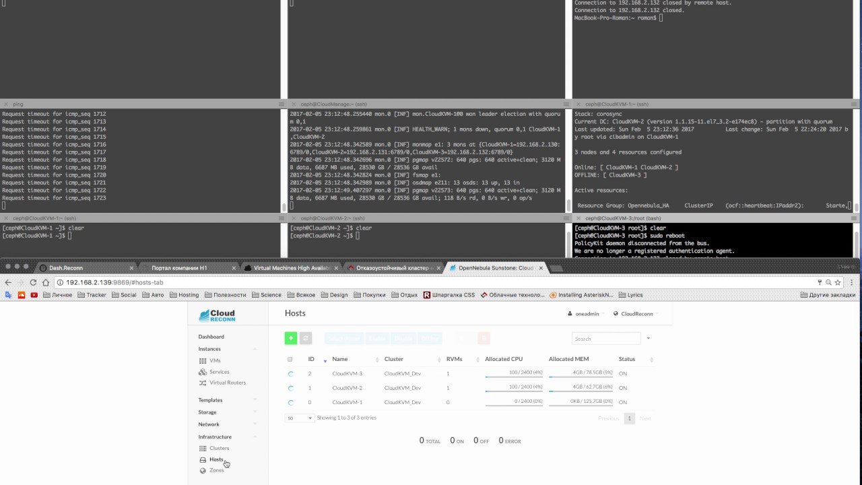
Task: Click loading spinner of CloudKVM-3 row
Action: [x=291, y=373]
